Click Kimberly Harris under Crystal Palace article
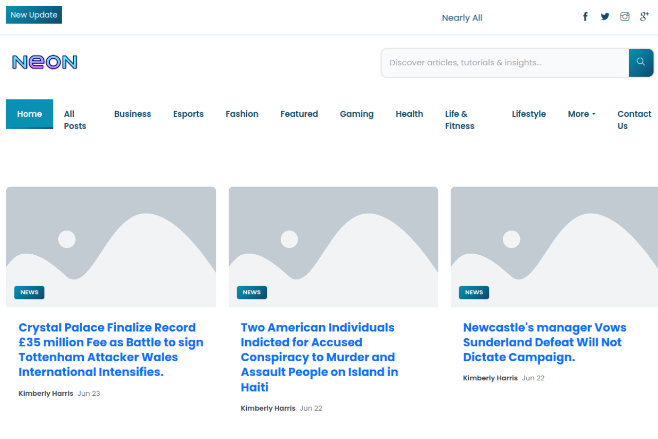Image resolution: width=658 pixels, height=439 pixels. tap(46, 393)
